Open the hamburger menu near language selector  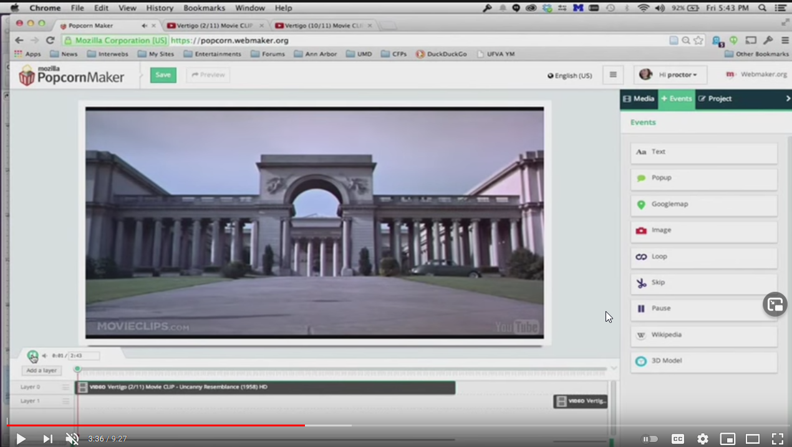pos(613,75)
